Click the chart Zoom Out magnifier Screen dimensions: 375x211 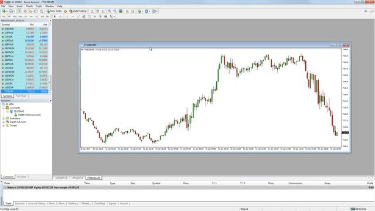coord(115,11)
